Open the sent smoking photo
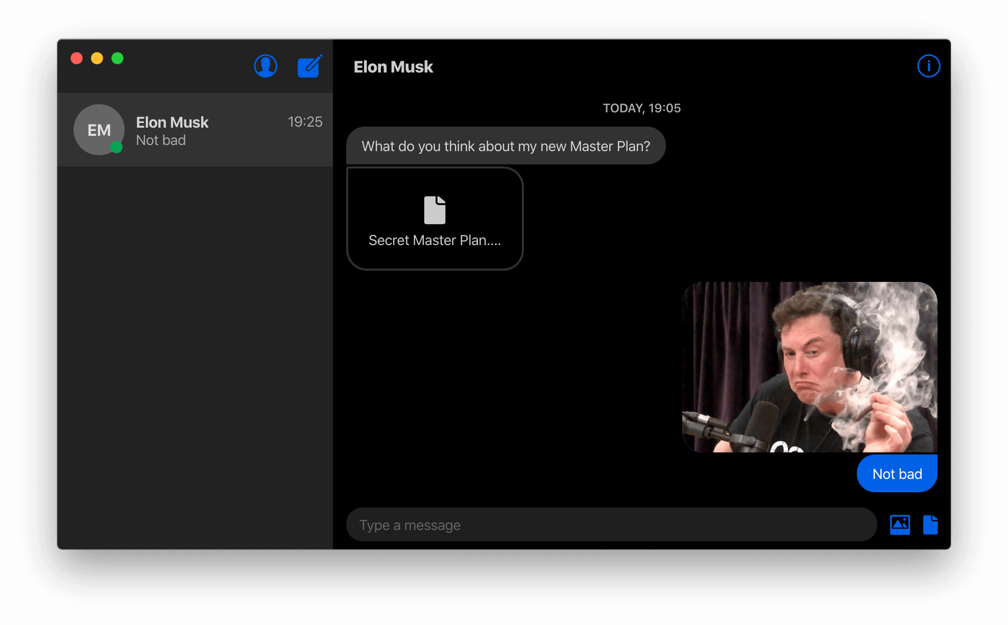Viewport: 1008px width, 625px height. [809, 367]
